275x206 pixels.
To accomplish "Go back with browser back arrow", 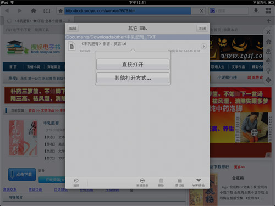I will 7,10.
